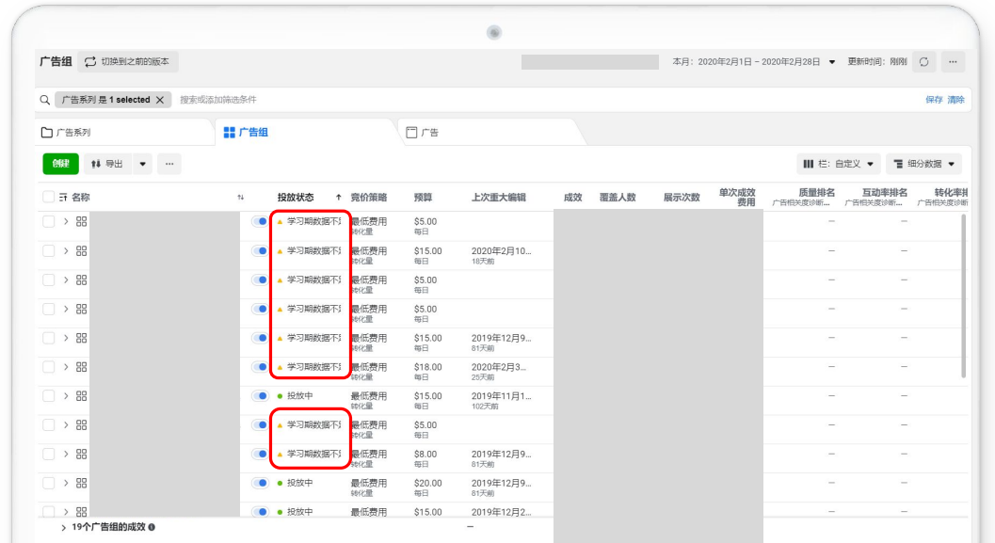Screen dimensions: 995x543
Task: Click the 竞价策略 column header
Action: [369, 198]
